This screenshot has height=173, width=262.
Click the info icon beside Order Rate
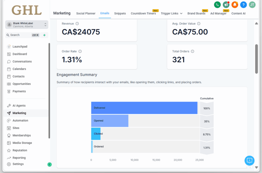coord(80,51)
